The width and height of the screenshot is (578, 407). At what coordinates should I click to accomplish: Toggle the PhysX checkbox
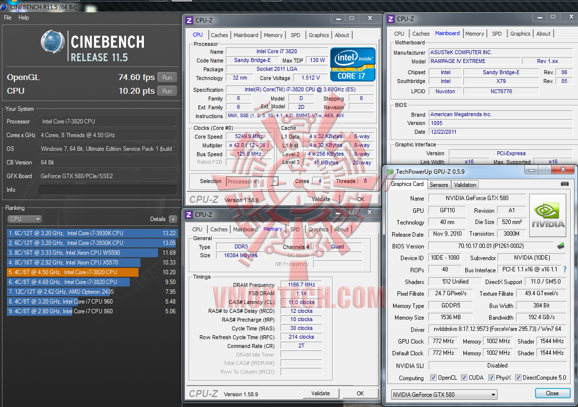491,378
